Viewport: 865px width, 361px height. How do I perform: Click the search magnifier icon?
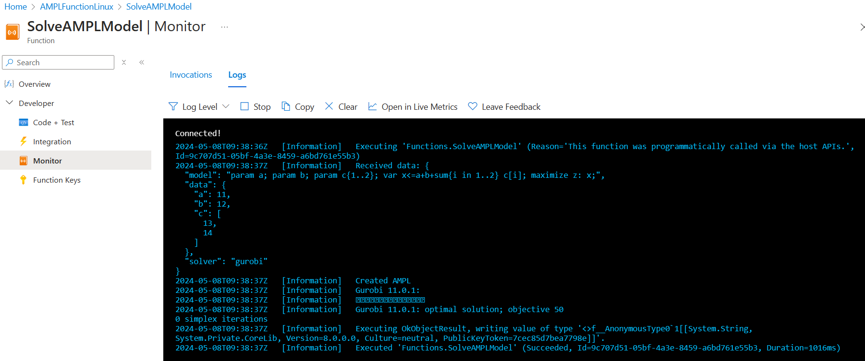pos(10,62)
